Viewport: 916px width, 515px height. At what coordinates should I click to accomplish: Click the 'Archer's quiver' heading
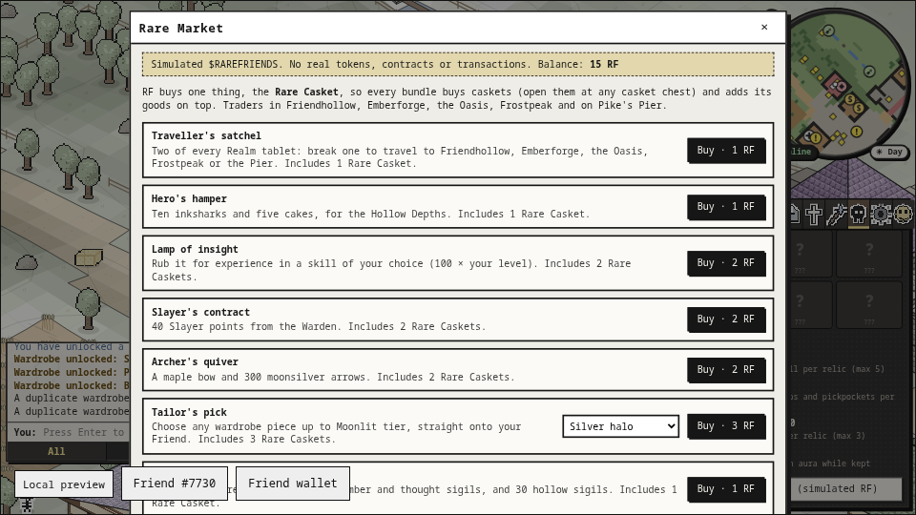pos(195,362)
